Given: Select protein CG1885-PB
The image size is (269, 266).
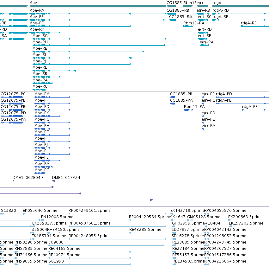Looking at the screenshot, I should [181, 94].
